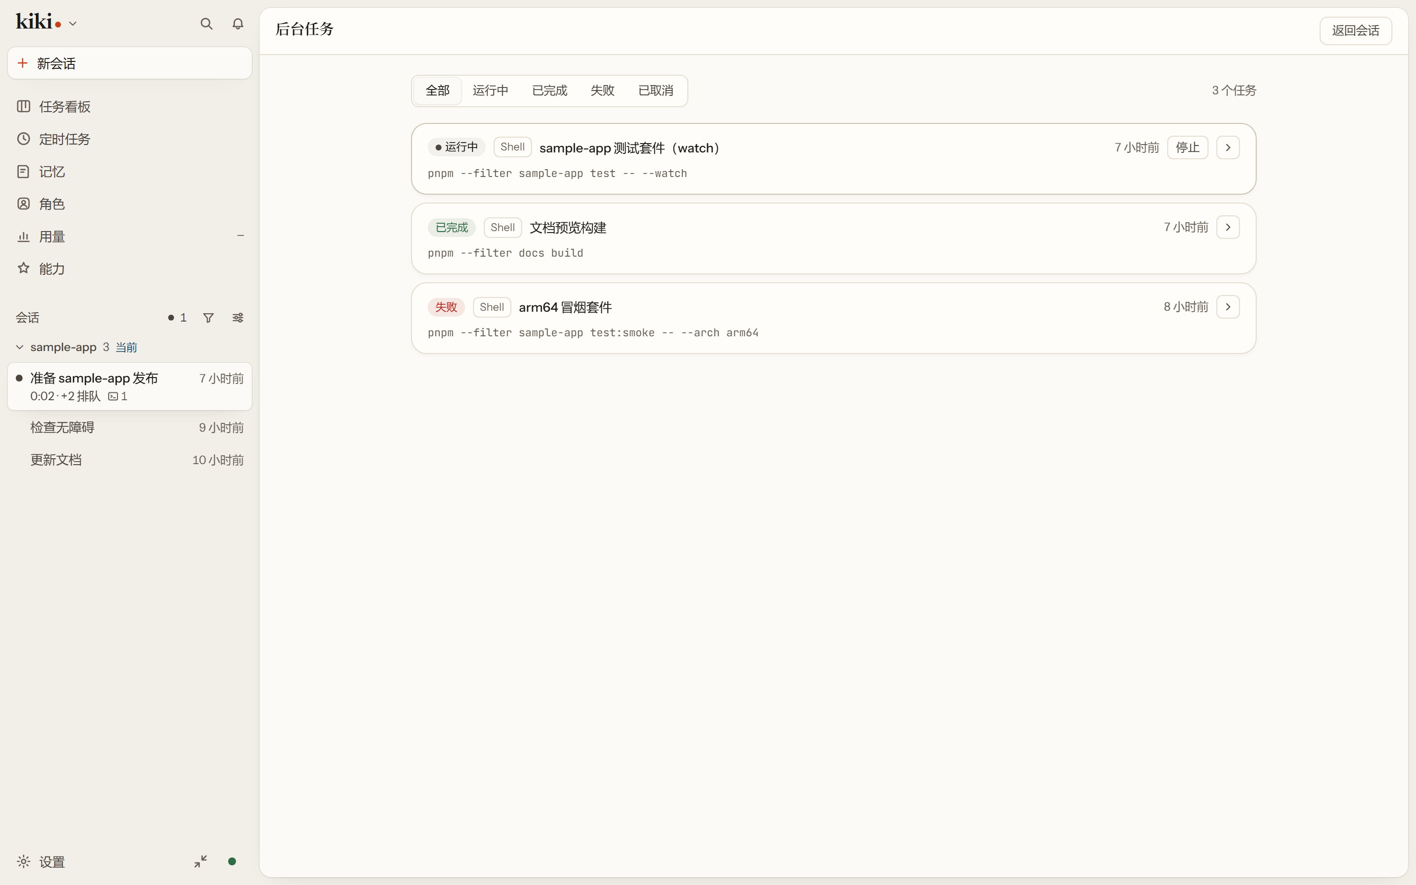The width and height of the screenshot is (1416, 885).
Task: Click 返回会话 button
Action: coord(1355,30)
